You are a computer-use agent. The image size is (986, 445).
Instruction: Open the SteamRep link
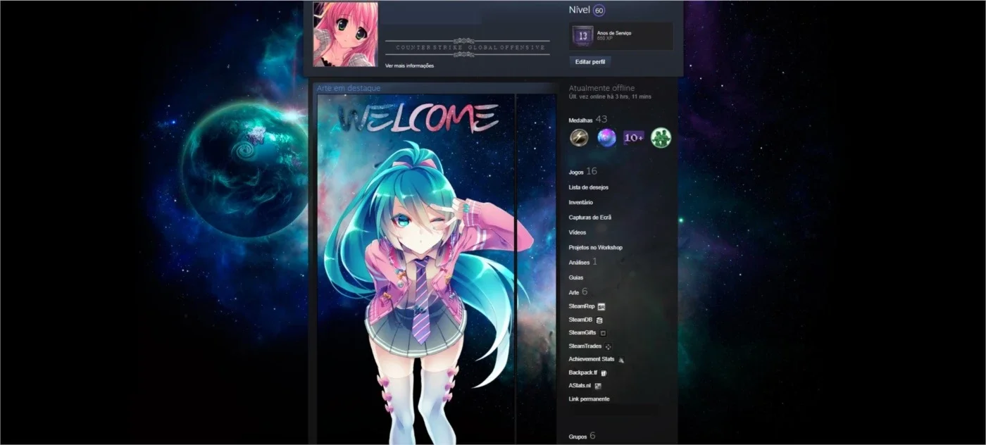click(x=582, y=306)
